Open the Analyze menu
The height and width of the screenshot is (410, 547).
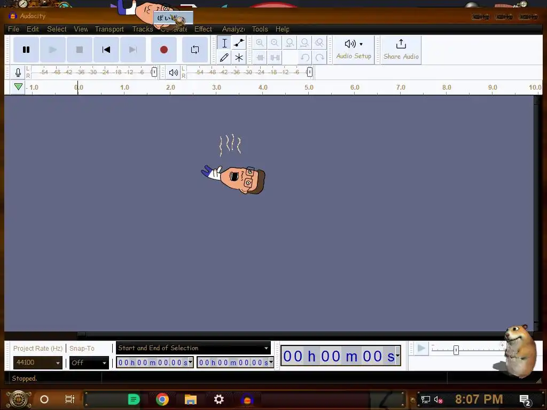pyautogui.click(x=233, y=29)
